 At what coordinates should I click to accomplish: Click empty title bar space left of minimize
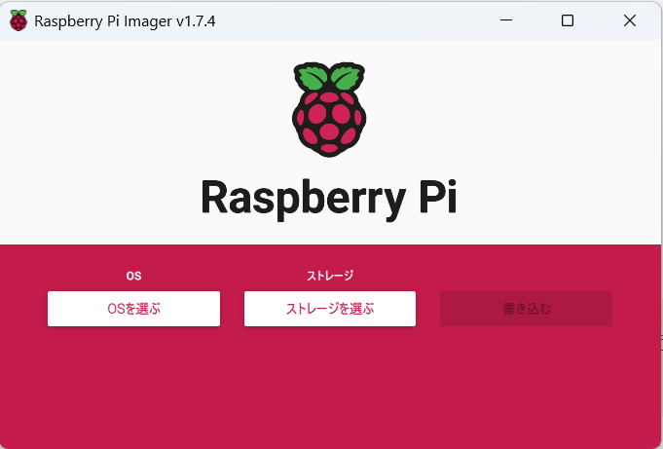tap(370, 20)
